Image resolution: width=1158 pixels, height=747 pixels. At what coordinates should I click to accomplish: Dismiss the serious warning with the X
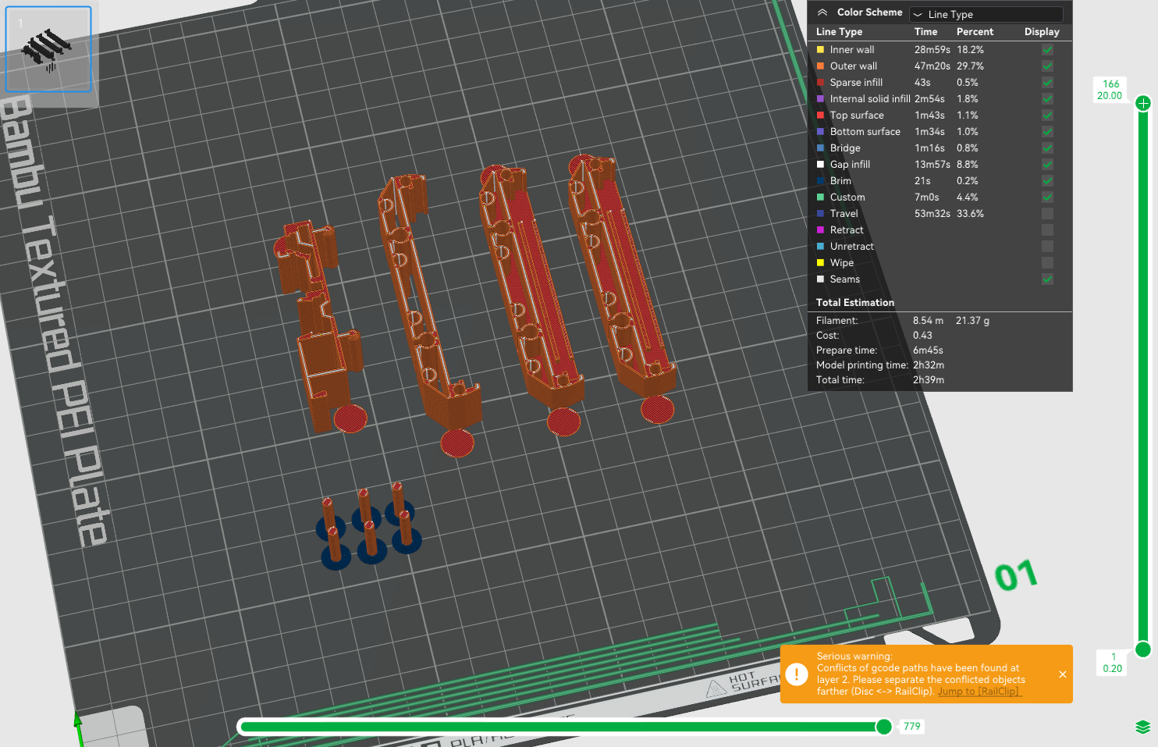tap(1062, 674)
